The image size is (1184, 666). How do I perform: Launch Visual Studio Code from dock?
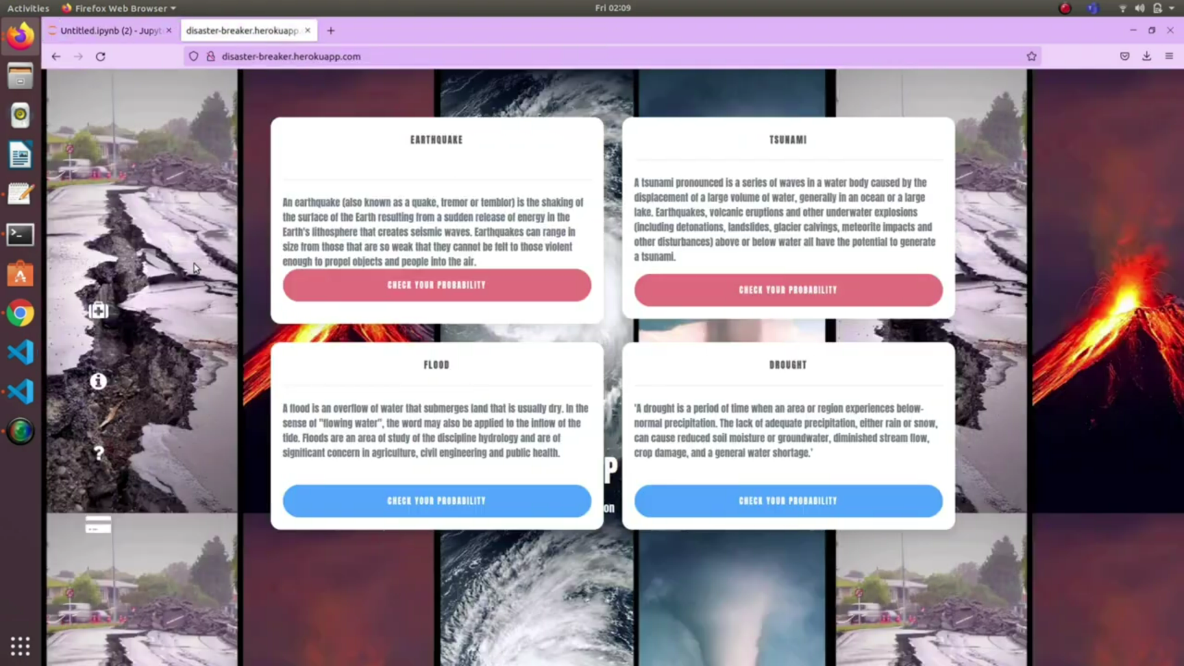coord(20,353)
